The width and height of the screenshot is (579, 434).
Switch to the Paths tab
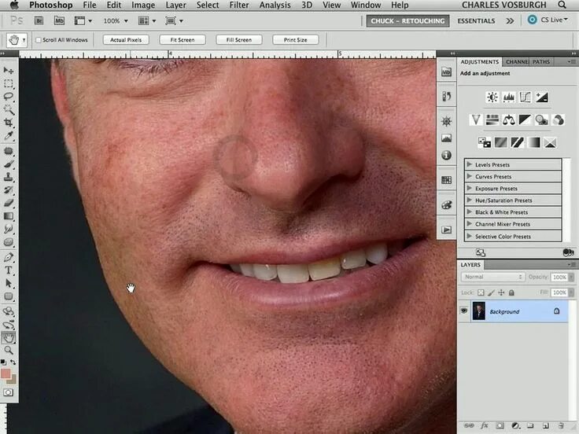click(541, 62)
